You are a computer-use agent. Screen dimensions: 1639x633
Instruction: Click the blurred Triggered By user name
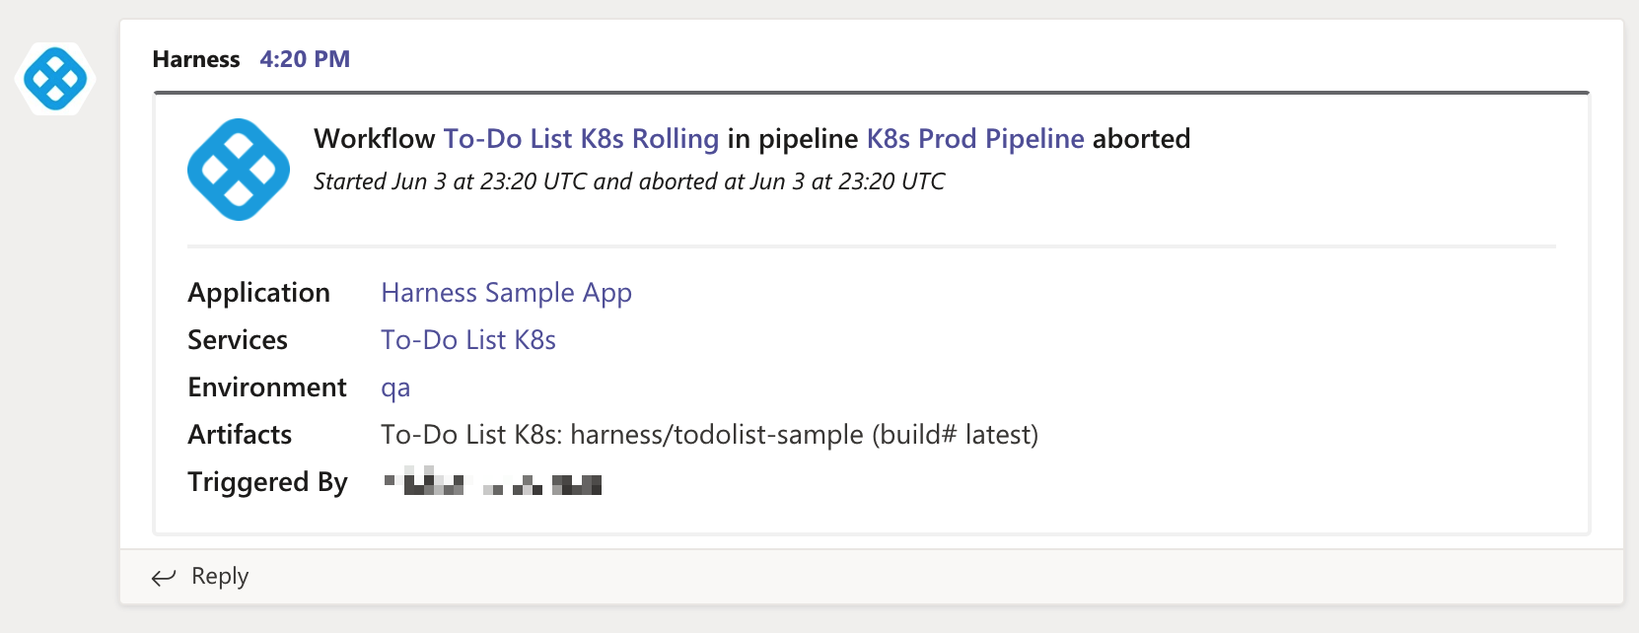[x=492, y=483]
